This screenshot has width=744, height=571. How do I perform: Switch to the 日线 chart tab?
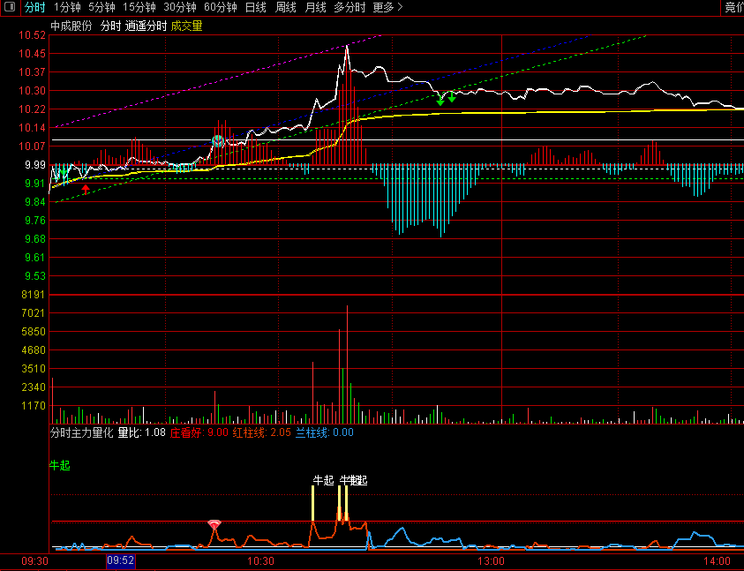256,8
